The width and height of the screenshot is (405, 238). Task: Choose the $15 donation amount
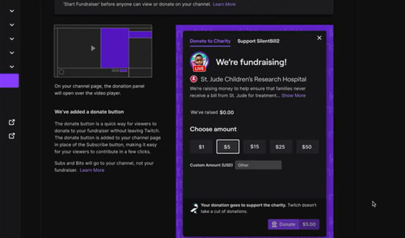[x=255, y=147]
